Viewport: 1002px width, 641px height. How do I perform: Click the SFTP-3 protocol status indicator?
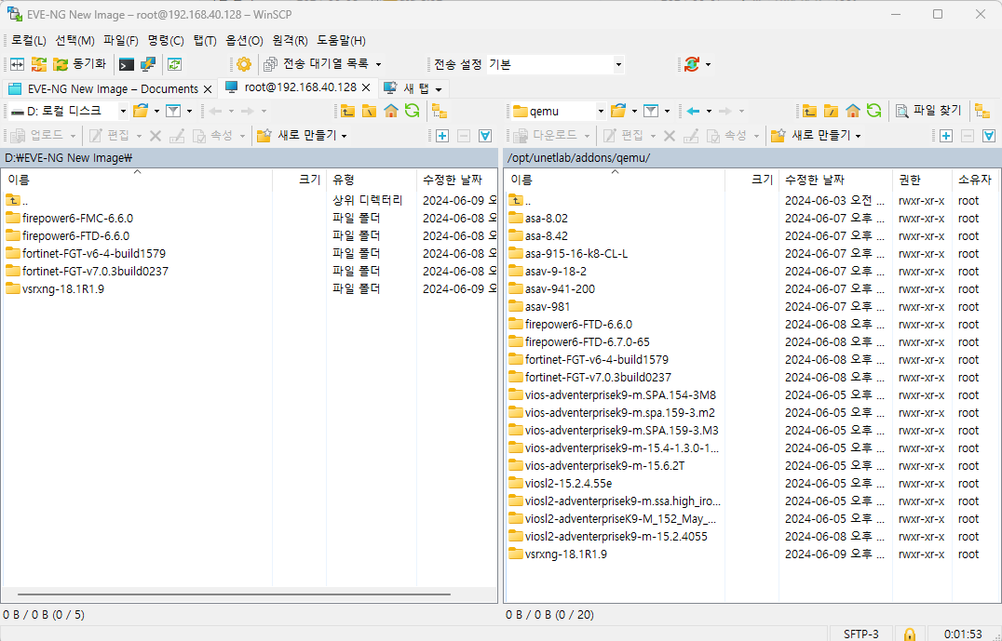(x=860, y=634)
